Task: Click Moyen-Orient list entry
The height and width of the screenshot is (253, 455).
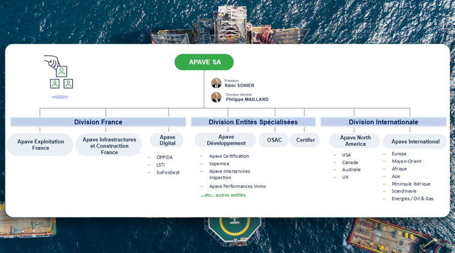Action: pos(406,161)
